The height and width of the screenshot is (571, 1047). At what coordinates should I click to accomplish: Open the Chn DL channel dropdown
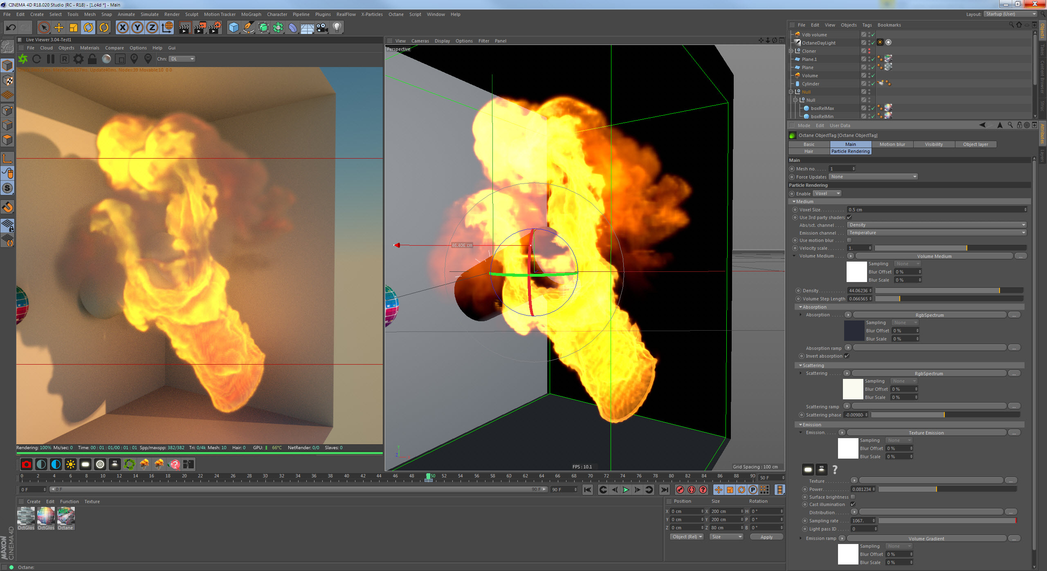182,59
